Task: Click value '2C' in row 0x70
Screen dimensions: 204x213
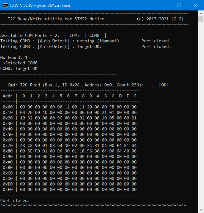Action: 89,146
